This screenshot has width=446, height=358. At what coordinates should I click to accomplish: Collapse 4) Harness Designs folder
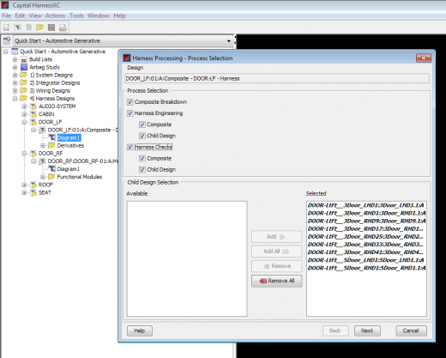(15, 99)
